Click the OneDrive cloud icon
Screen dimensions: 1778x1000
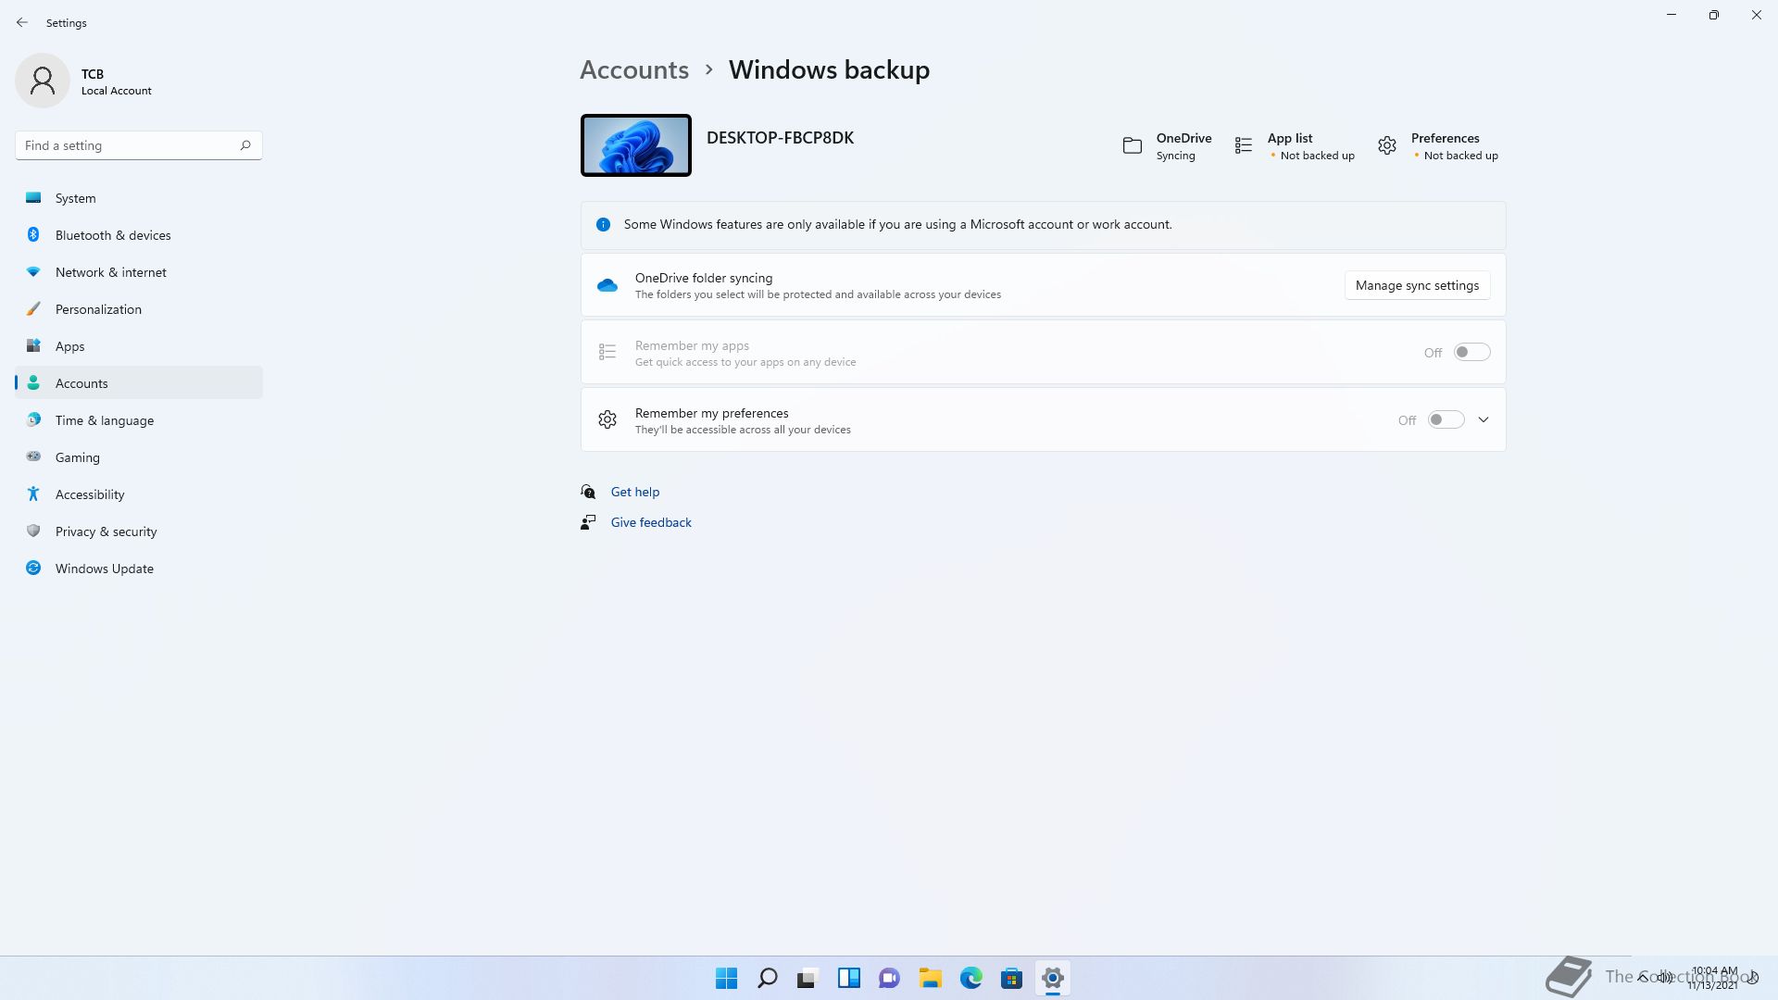607,285
